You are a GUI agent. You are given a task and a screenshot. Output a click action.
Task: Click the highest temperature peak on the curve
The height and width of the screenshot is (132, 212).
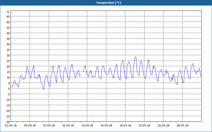point(136,57)
